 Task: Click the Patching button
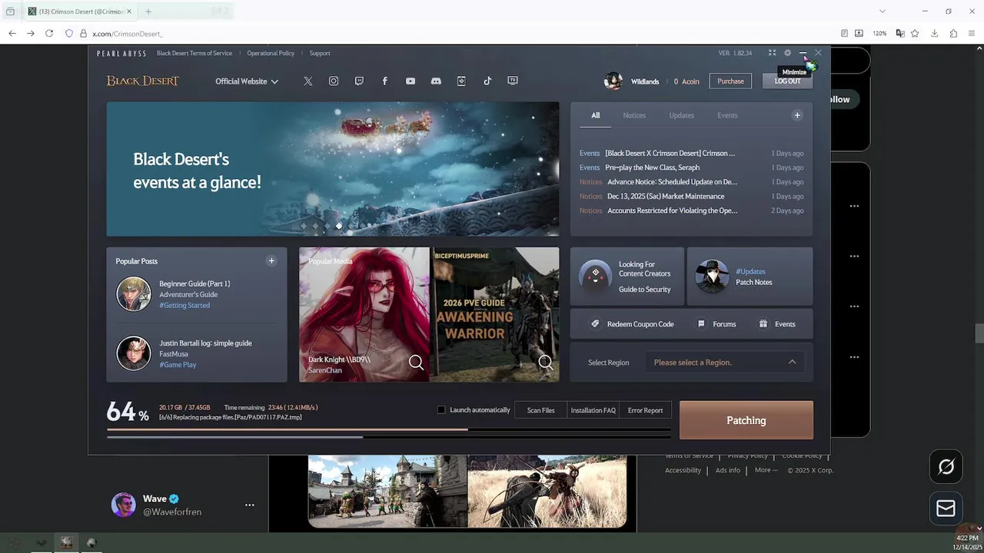746,420
